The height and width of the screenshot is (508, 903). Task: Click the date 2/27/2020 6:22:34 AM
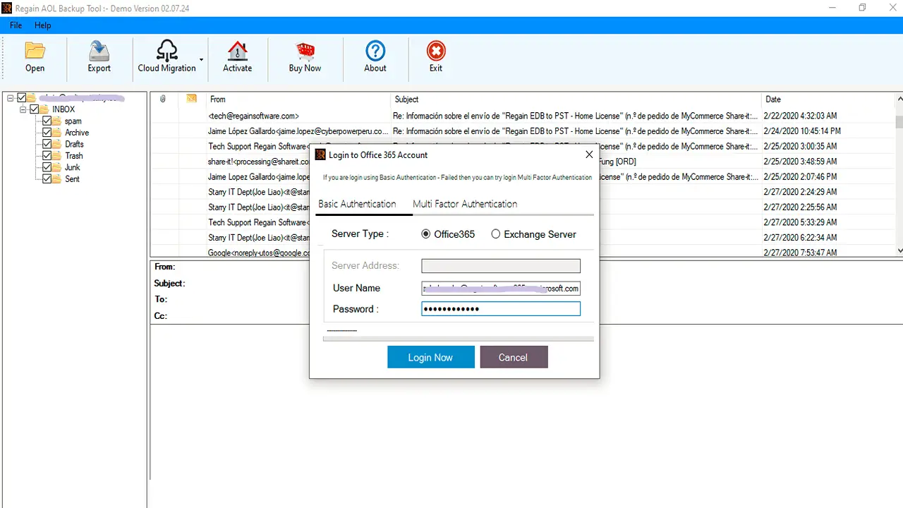(801, 238)
